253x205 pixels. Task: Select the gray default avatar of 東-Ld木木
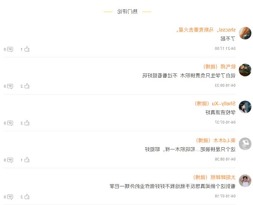(x=245, y=144)
